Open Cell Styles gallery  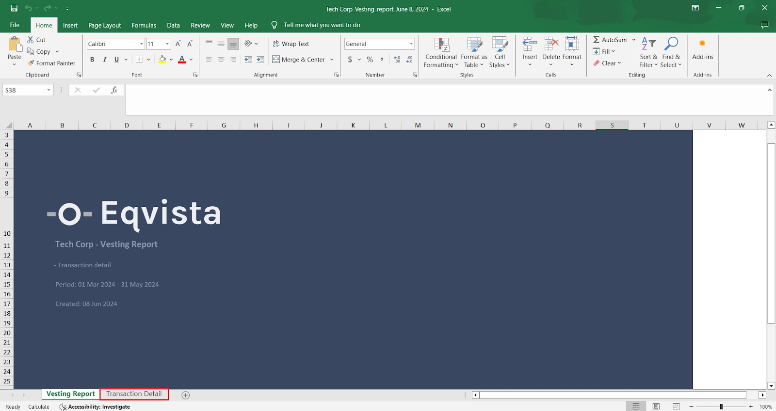coord(500,52)
